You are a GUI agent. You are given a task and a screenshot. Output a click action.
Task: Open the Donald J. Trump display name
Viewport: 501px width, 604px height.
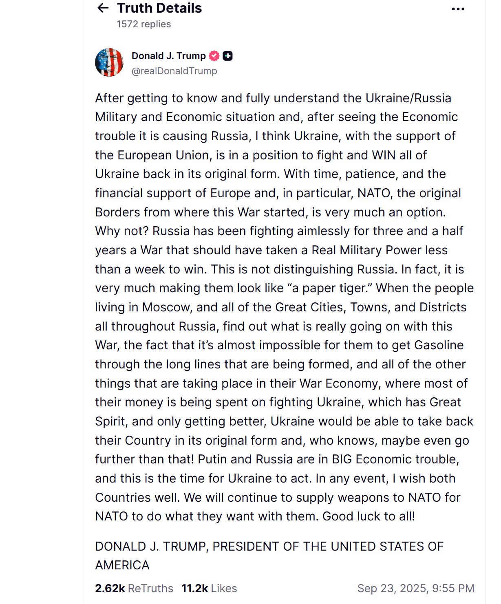tap(168, 56)
